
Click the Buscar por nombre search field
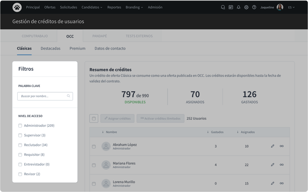coord(43,96)
